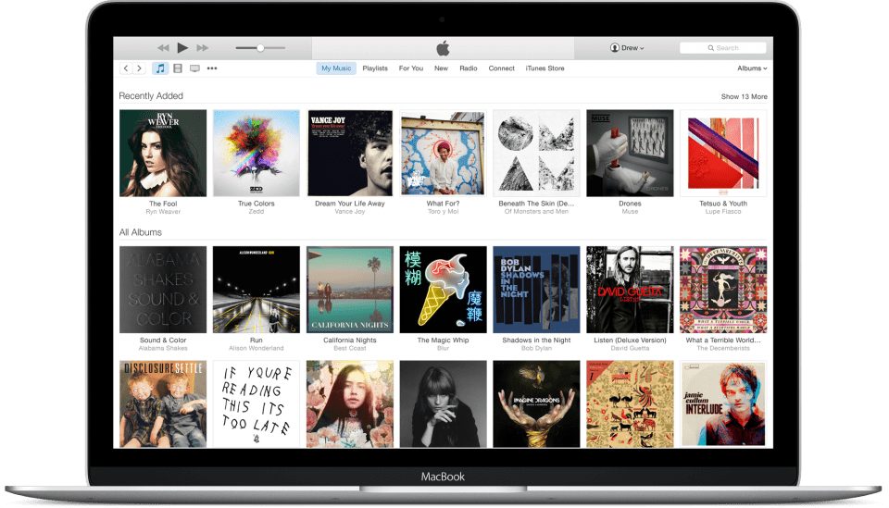Open the Drones album cover by Muse
Screen dimensions: 889x508
pos(630,153)
